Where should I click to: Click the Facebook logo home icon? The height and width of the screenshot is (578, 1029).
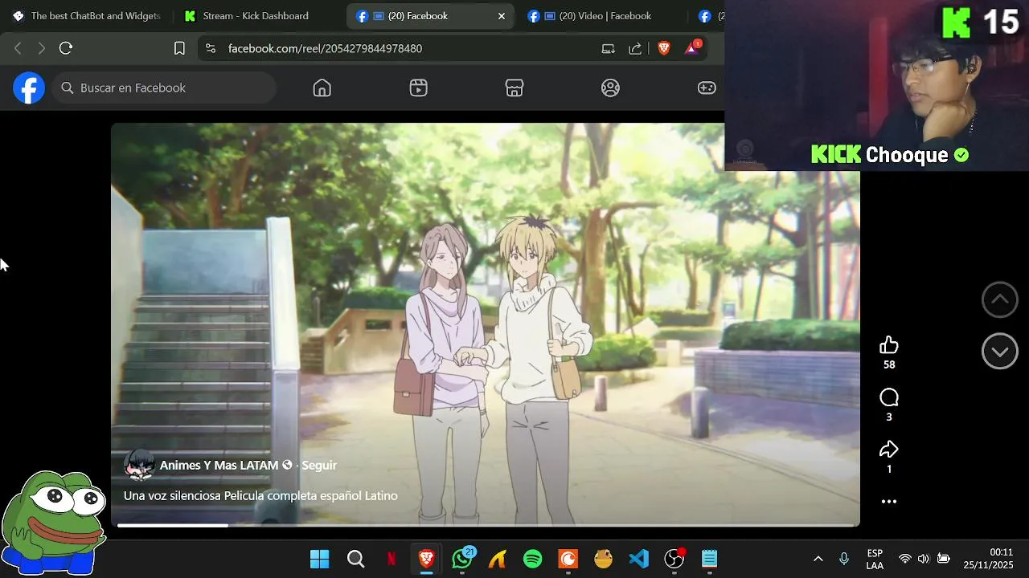(x=28, y=88)
